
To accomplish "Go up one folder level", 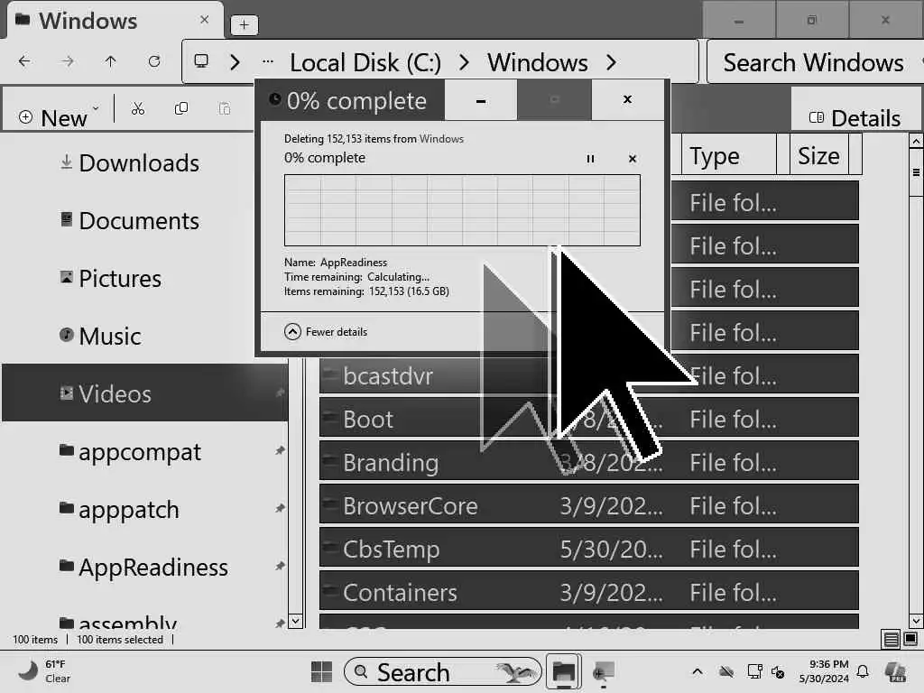I will (x=110, y=61).
